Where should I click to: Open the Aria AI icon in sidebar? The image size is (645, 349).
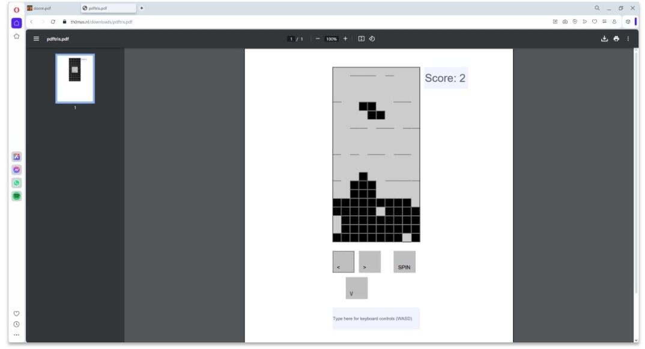point(16,157)
